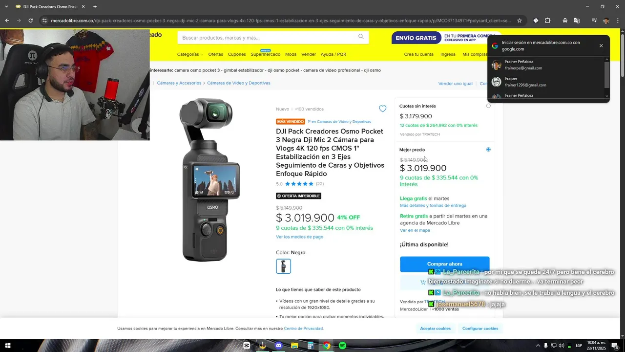625x352 pixels.
Task: Open Más detalles y formas de entrega
Action: [x=433, y=206]
